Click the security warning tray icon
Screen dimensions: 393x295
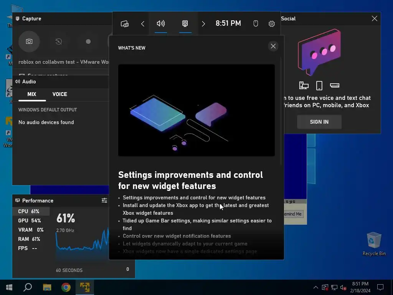[325, 287]
